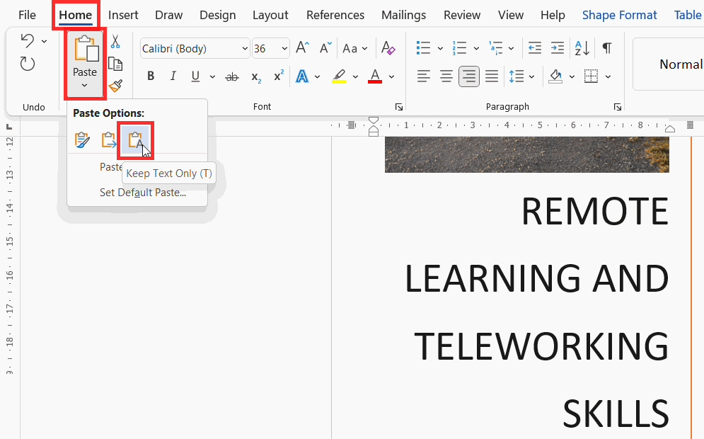Image resolution: width=704 pixels, height=439 pixels.
Task: Expand the font size 36 dropdown
Action: [x=284, y=49]
